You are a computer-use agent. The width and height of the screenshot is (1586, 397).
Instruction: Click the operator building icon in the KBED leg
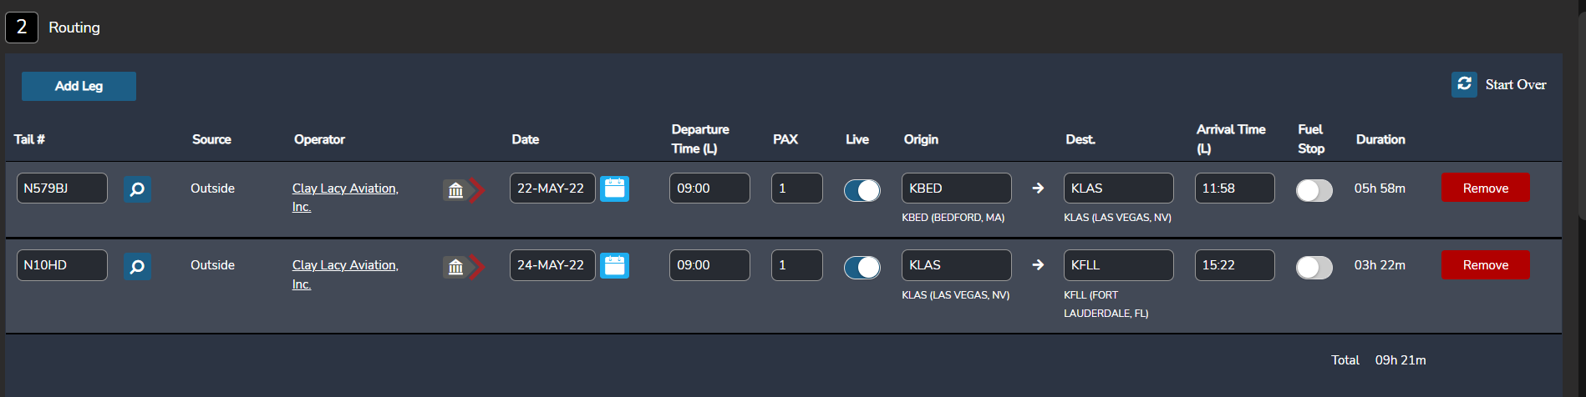point(455,190)
